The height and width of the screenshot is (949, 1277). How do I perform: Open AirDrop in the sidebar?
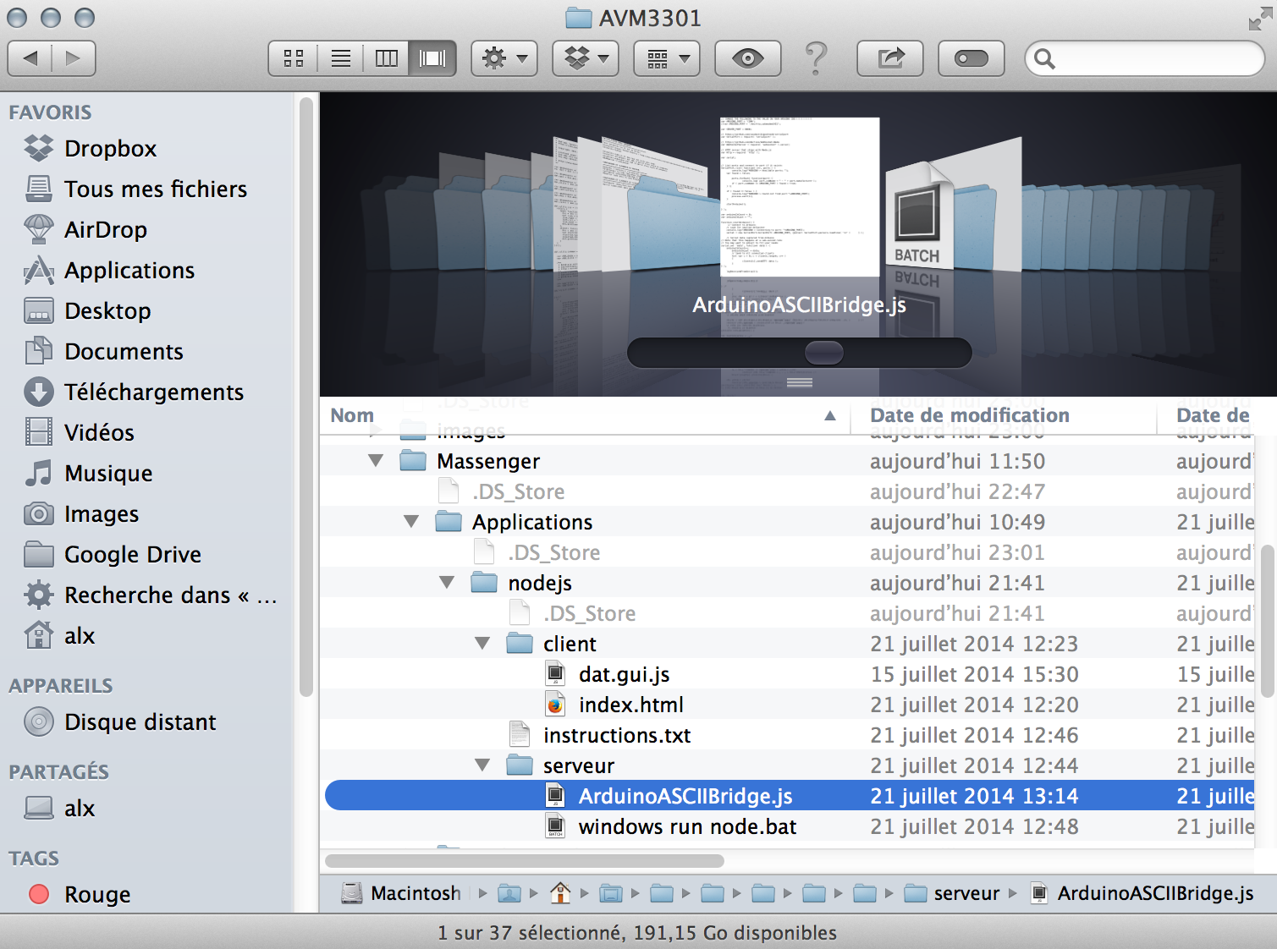[x=106, y=230]
